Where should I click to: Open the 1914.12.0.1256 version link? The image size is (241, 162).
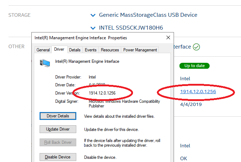198,92
